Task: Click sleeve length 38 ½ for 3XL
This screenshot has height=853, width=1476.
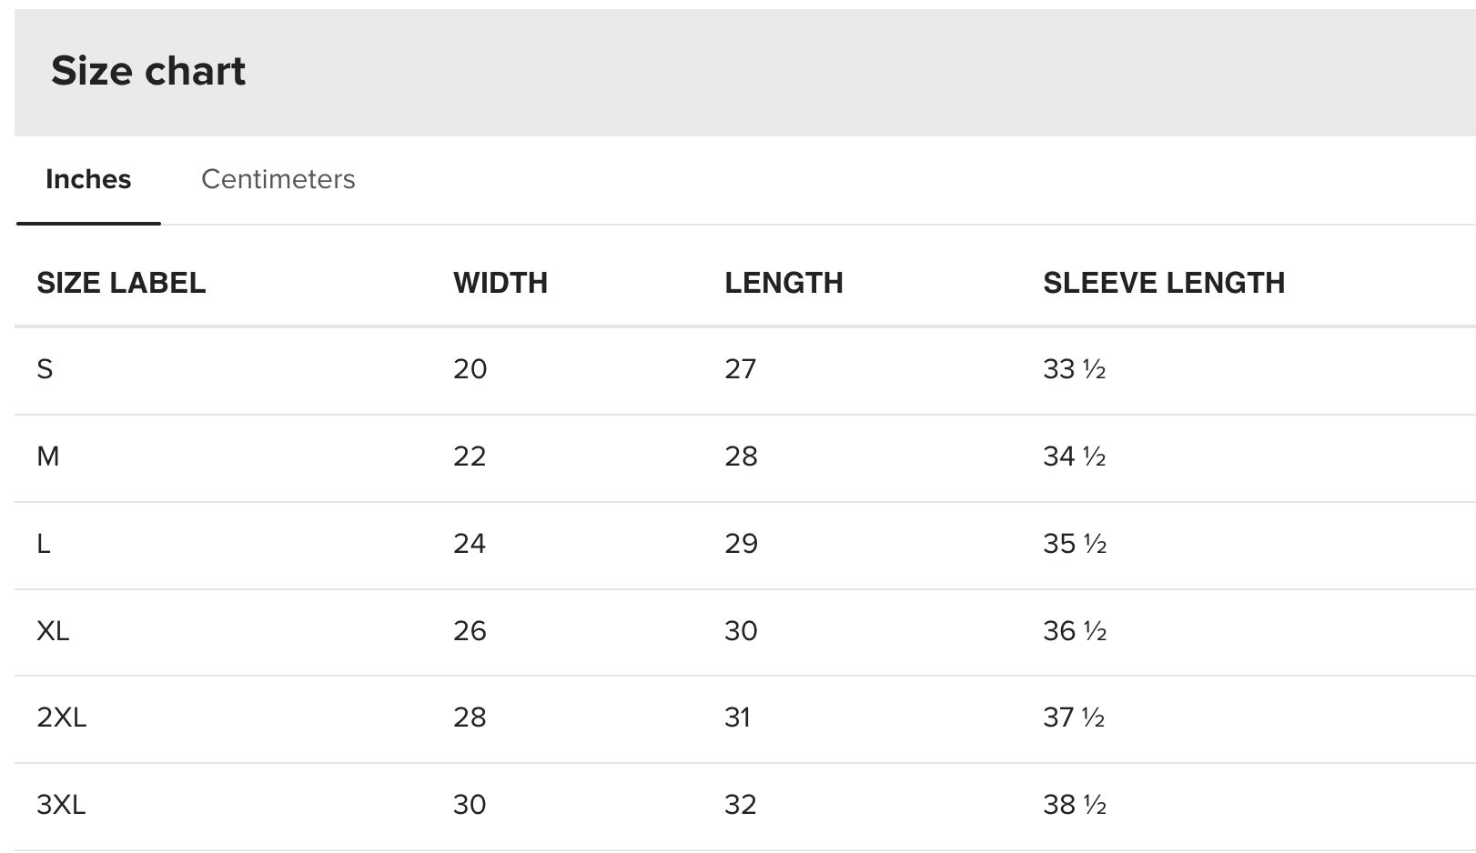Action: [x=1075, y=805]
